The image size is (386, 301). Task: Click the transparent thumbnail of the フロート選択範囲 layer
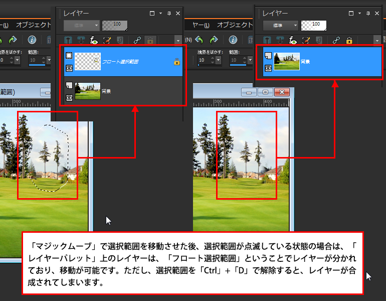coord(88,62)
